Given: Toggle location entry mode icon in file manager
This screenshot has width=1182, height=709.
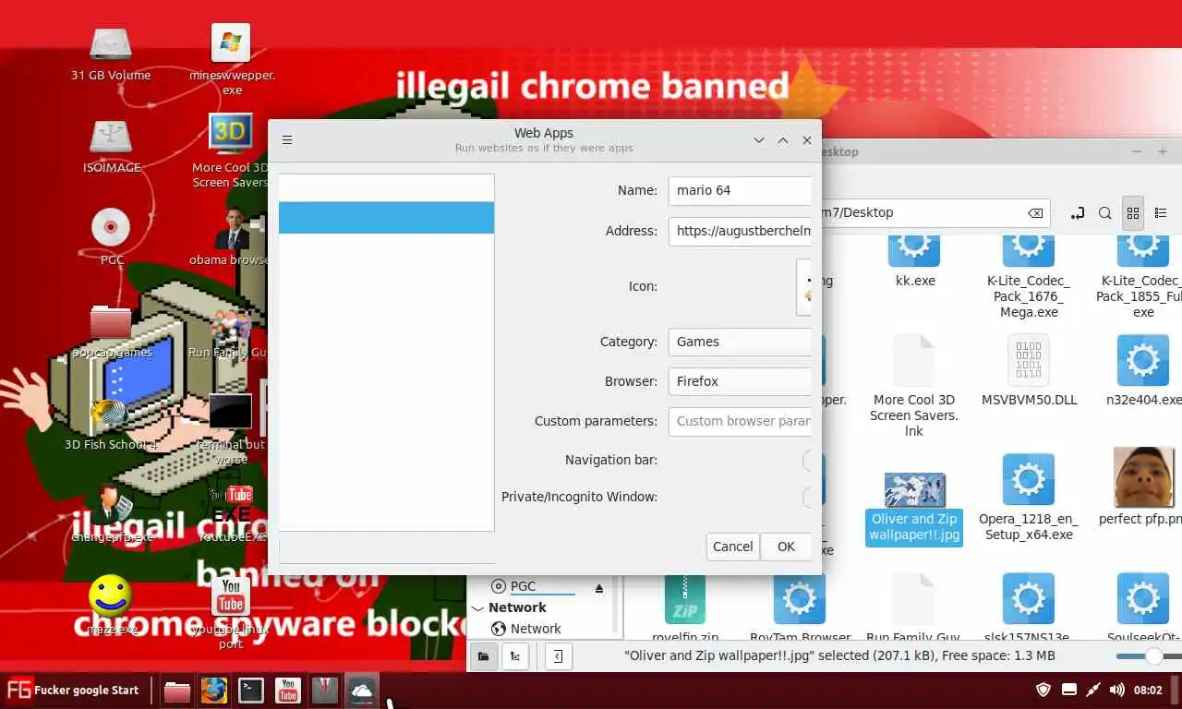Looking at the screenshot, I should 1077,213.
